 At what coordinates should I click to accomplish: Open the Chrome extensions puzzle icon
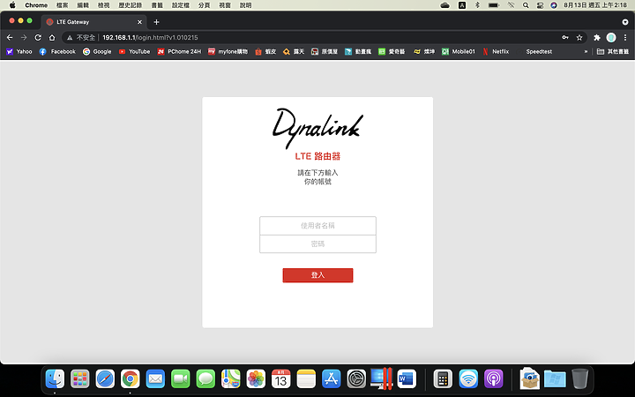click(x=597, y=38)
